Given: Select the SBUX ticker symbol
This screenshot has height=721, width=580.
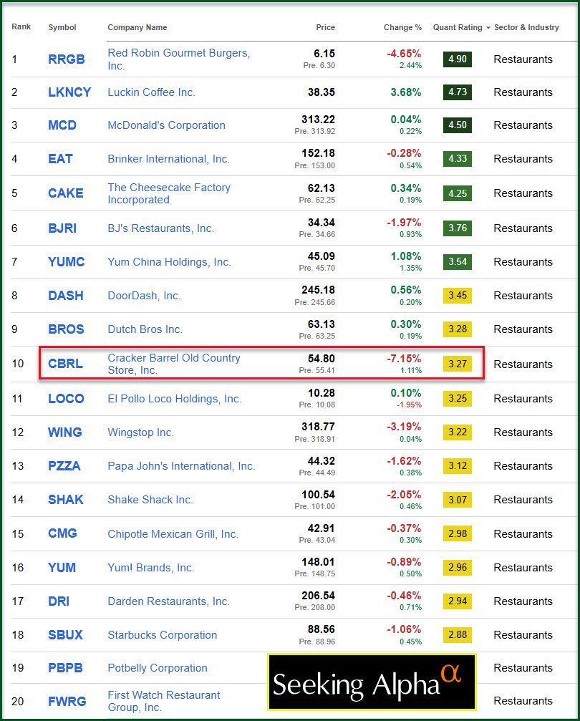Looking at the screenshot, I should point(65,635).
